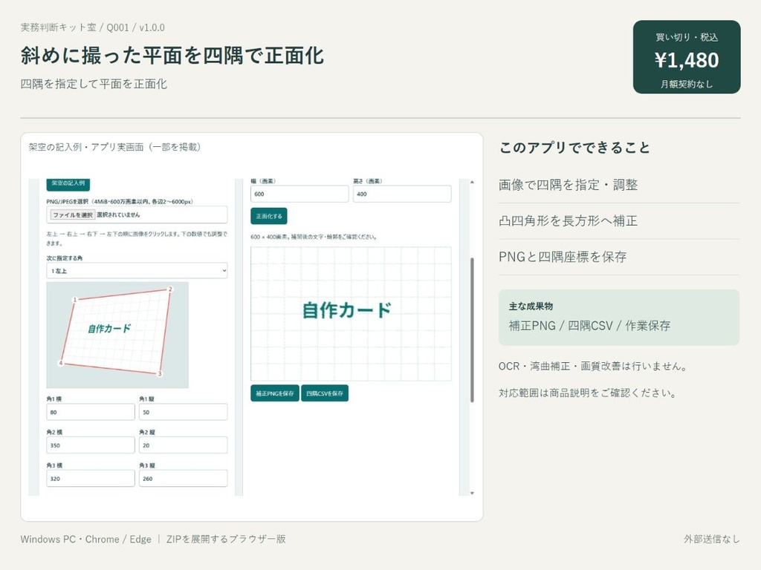Click the corrected 自作カード preview image
The image size is (761, 570).
pos(351,314)
